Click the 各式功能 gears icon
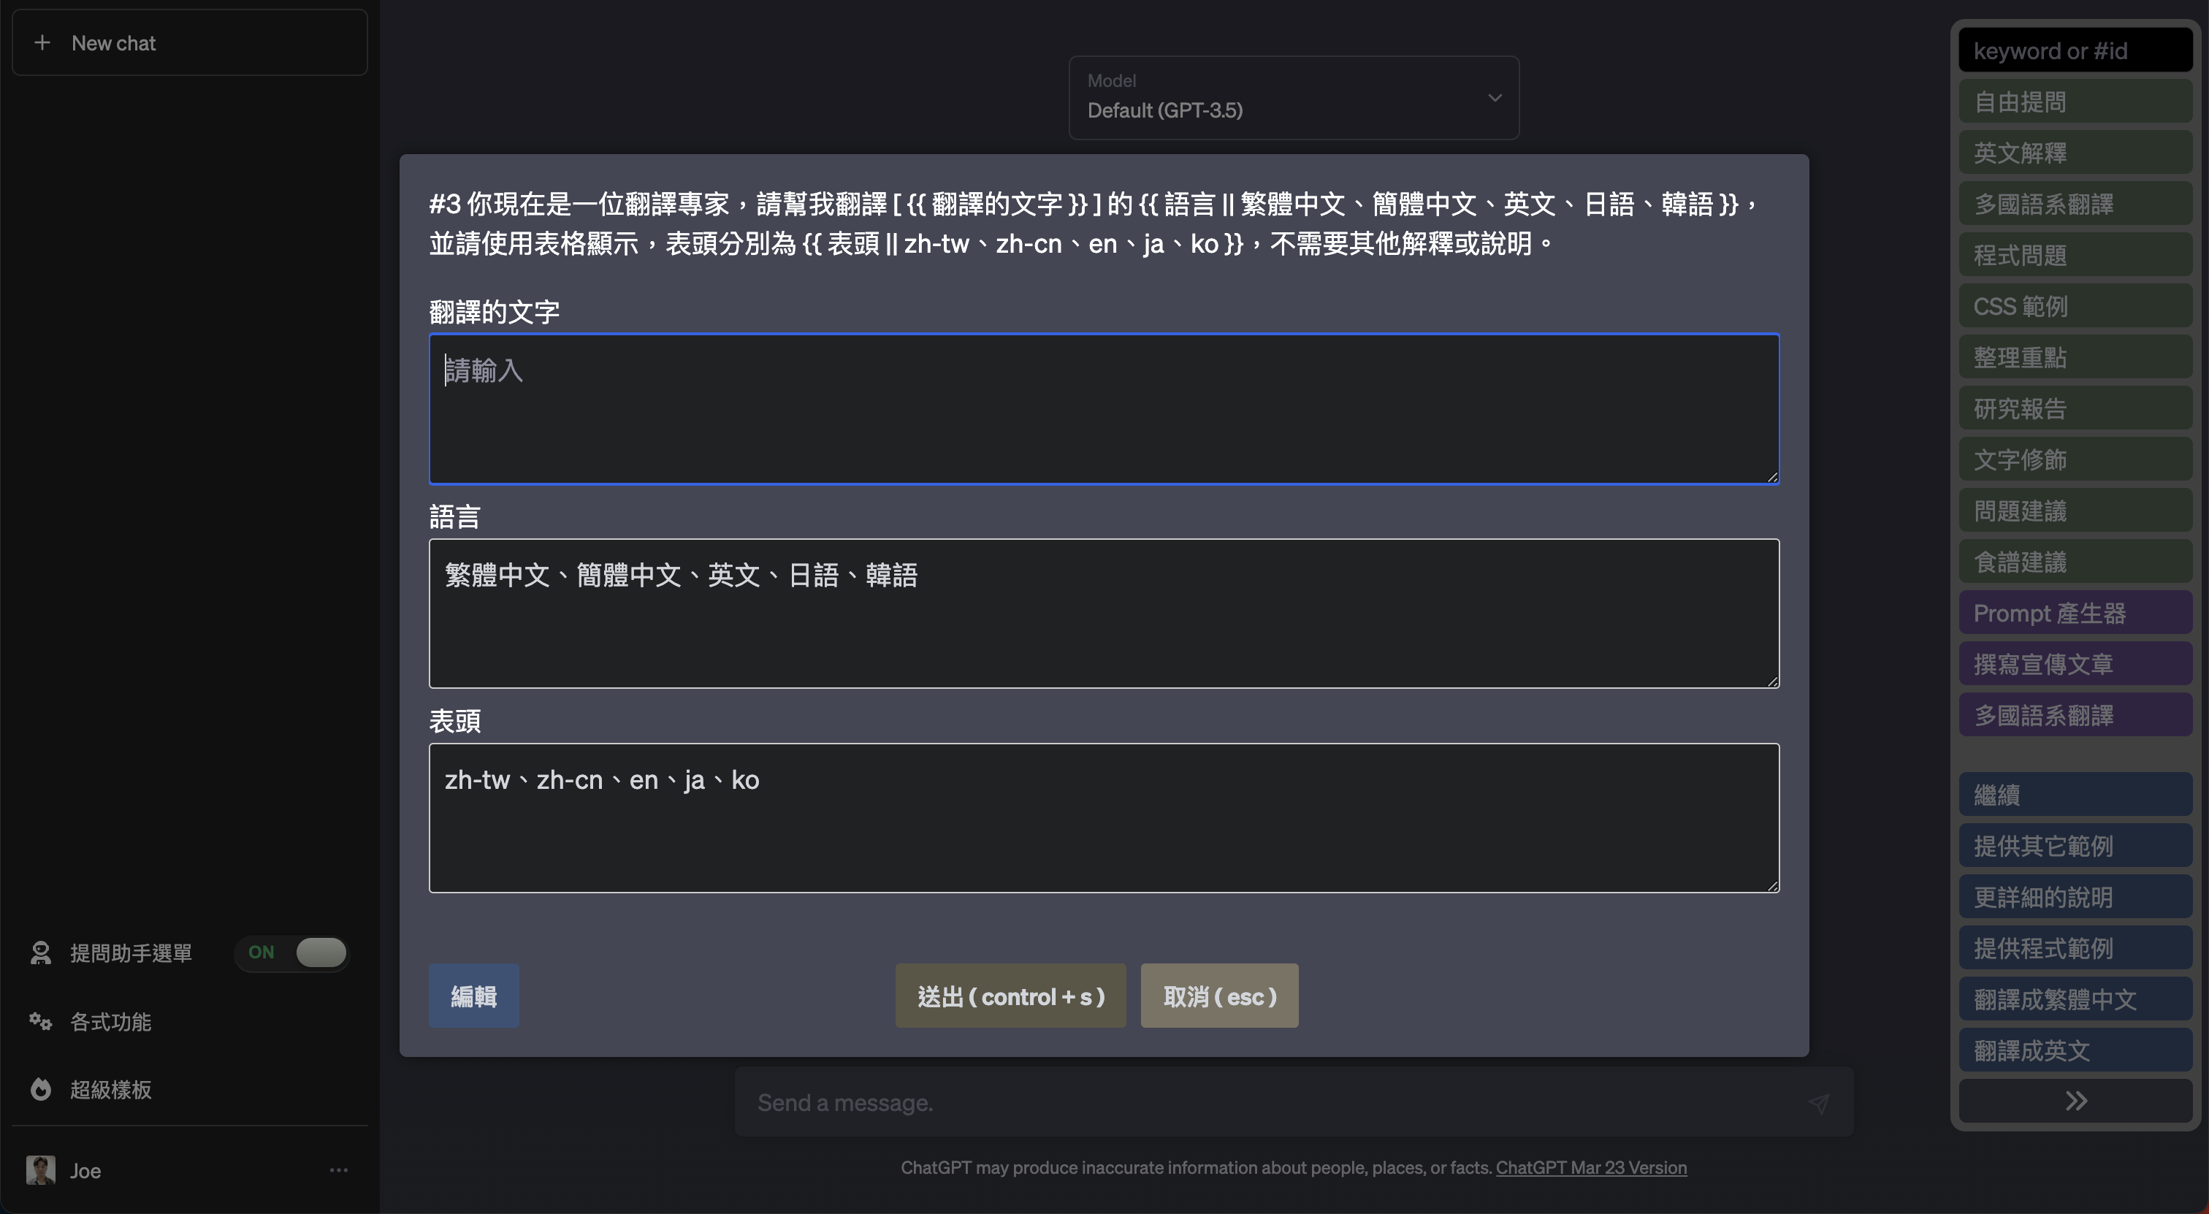The height and width of the screenshot is (1214, 2209). click(40, 1021)
